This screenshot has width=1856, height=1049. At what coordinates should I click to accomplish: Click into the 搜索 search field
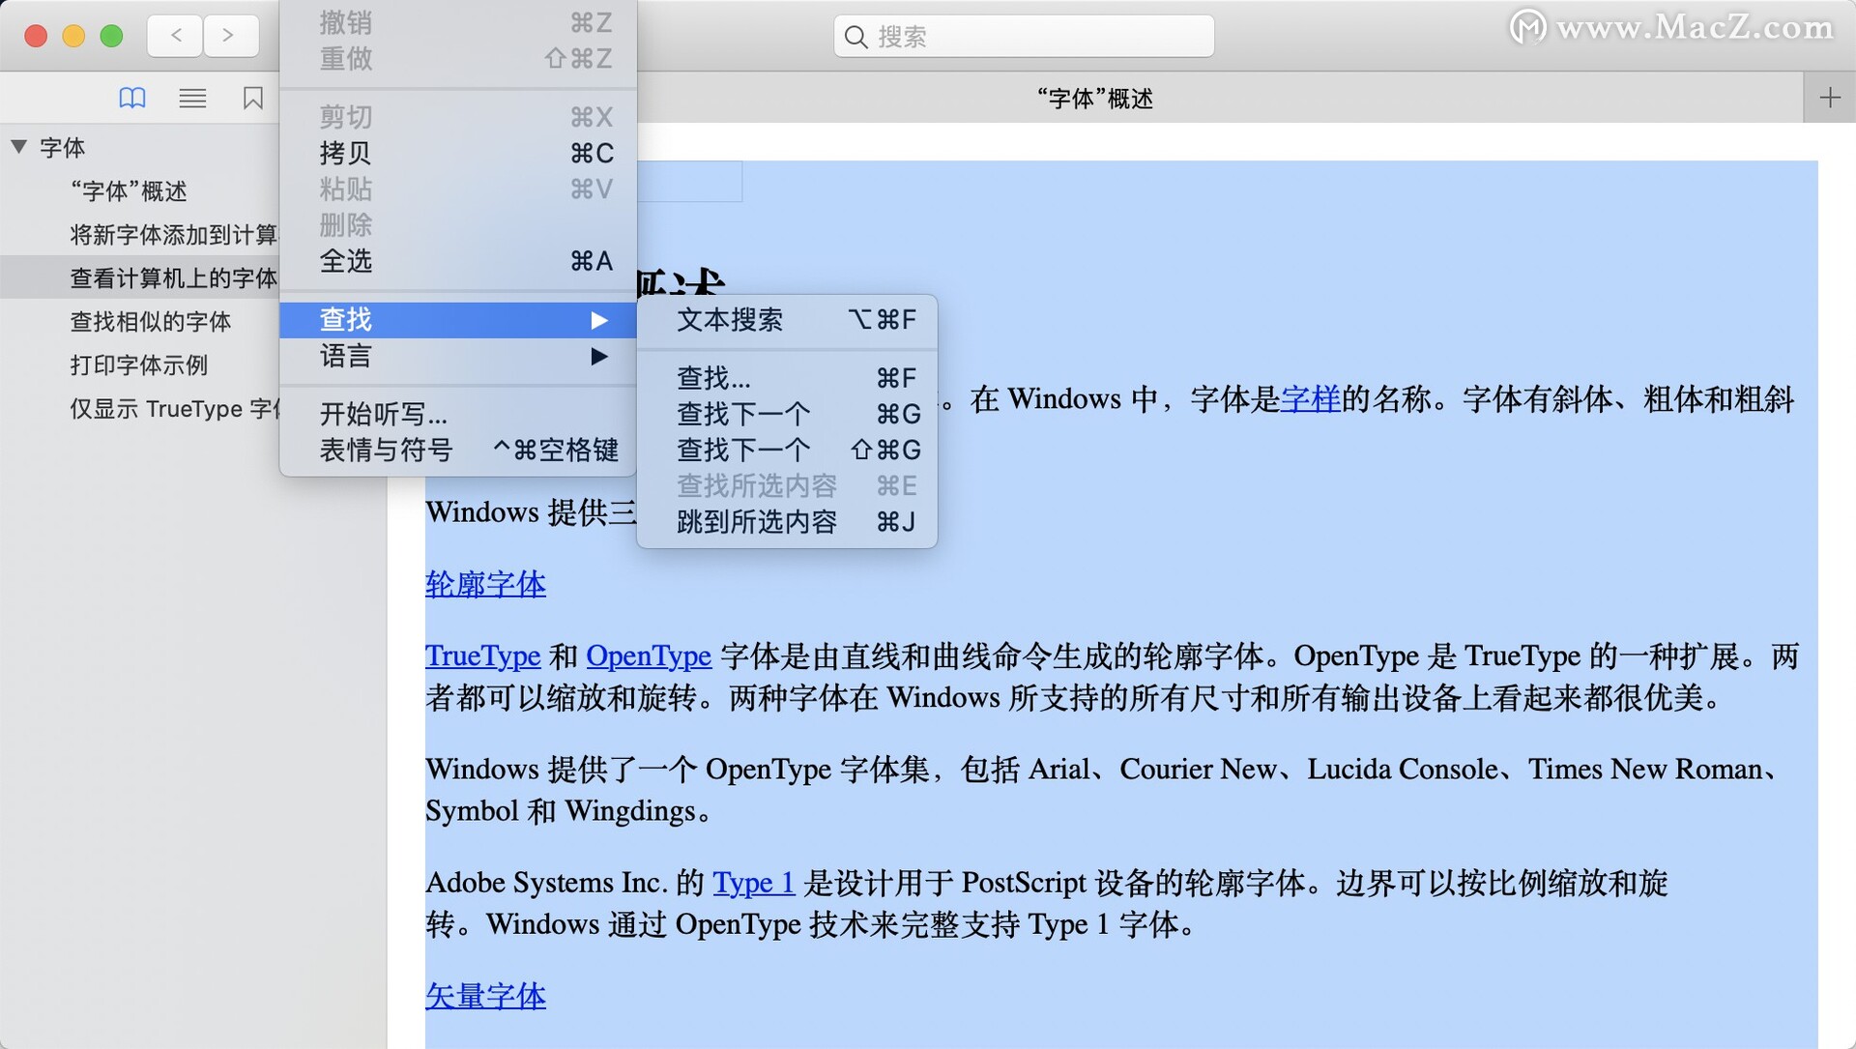point(1024,37)
